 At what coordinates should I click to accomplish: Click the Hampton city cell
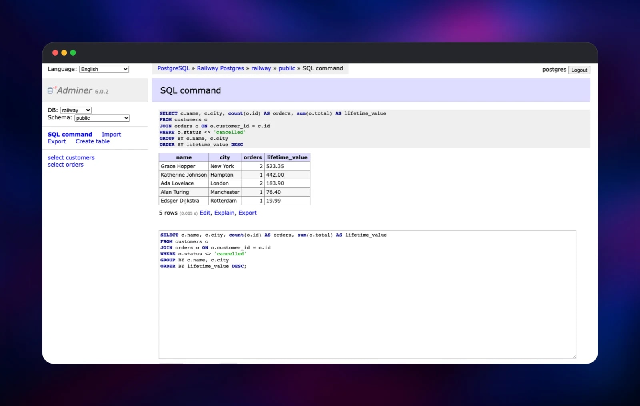pyautogui.click(x=225, y=175)
